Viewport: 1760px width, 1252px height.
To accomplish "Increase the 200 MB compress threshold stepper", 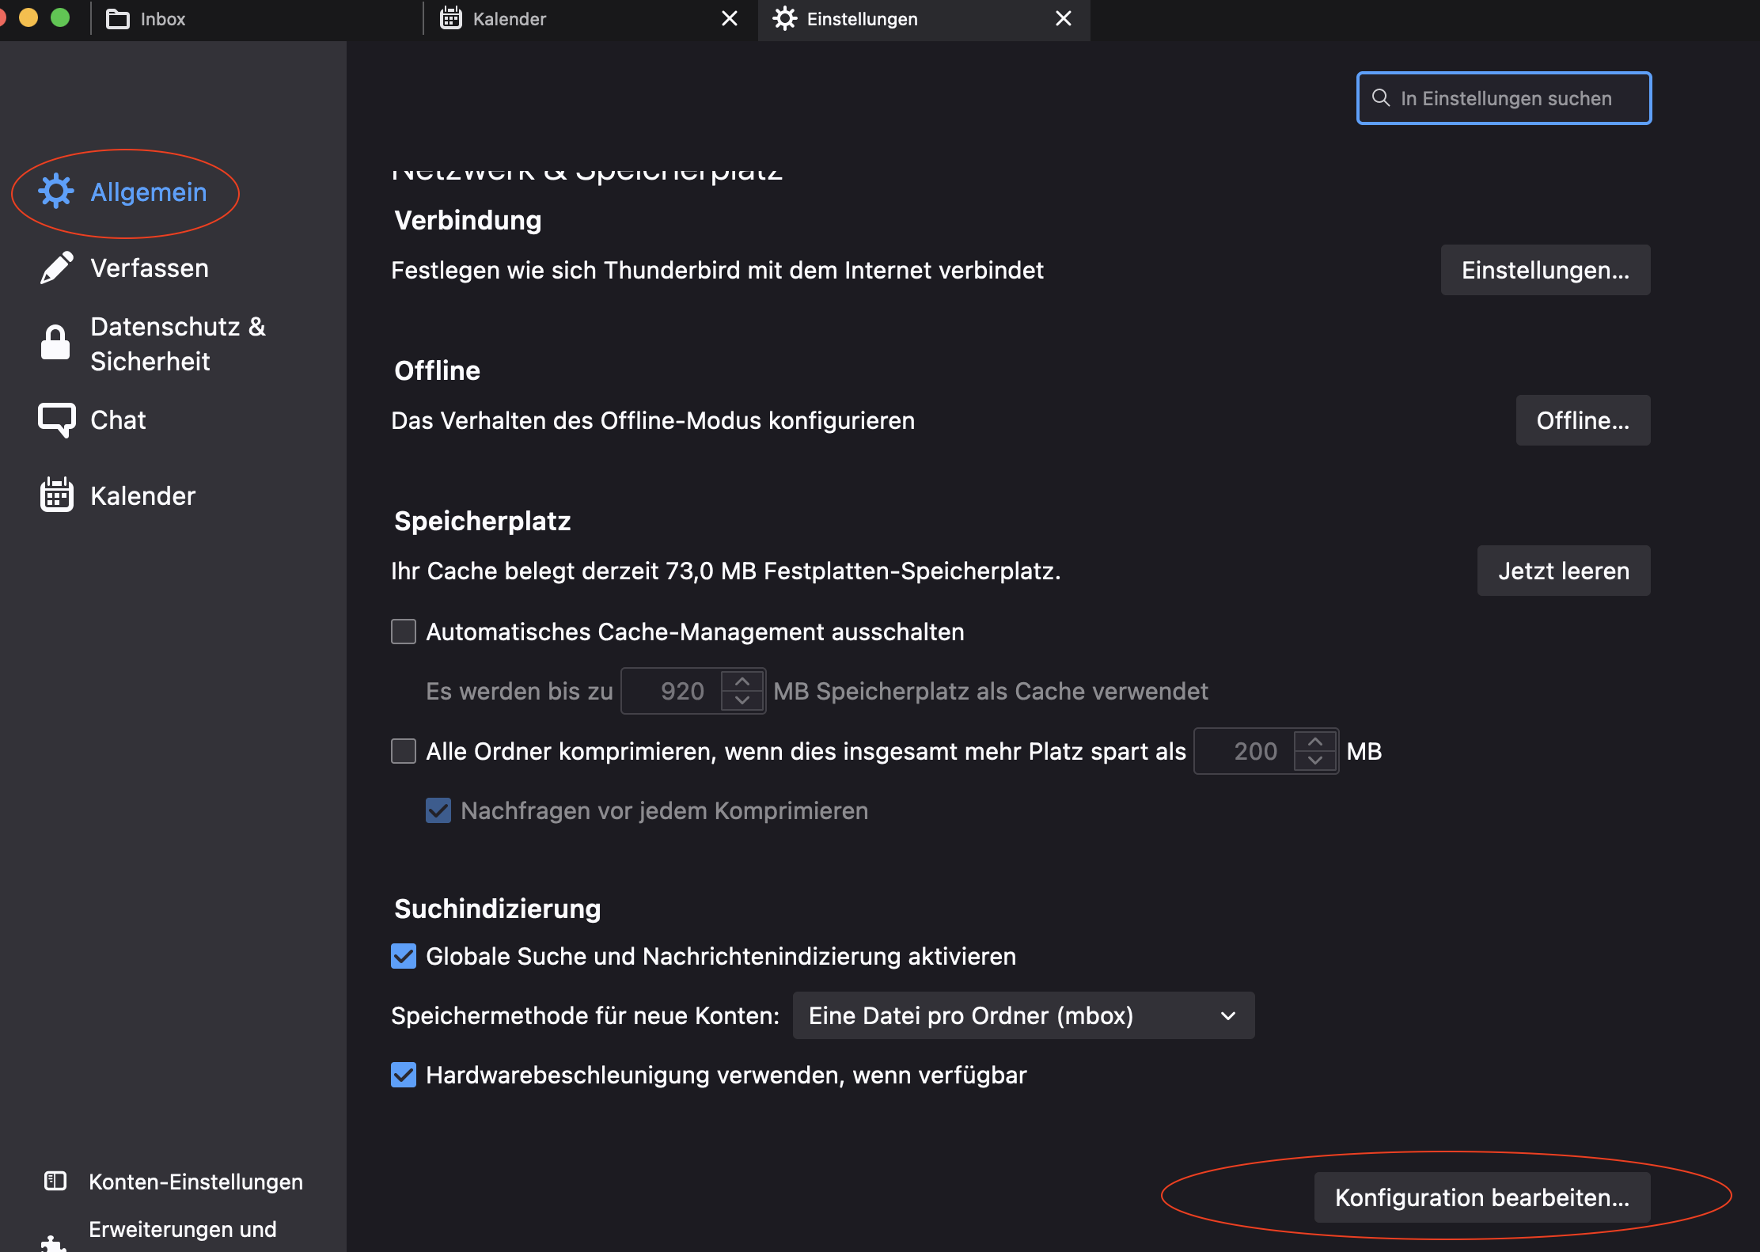I will tap(1315, 742).
